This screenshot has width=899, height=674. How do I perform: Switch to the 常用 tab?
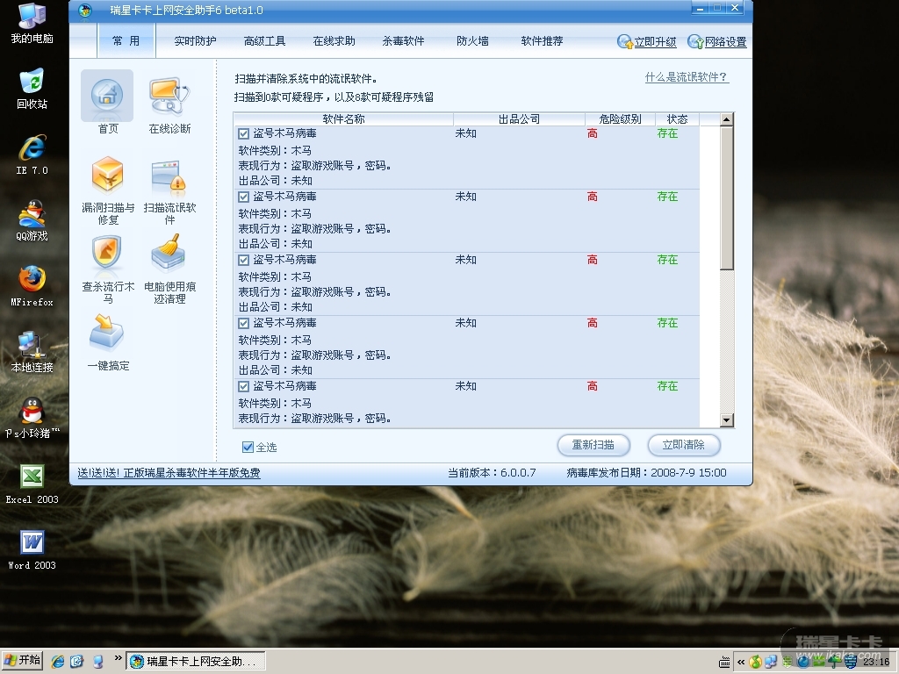126,40
